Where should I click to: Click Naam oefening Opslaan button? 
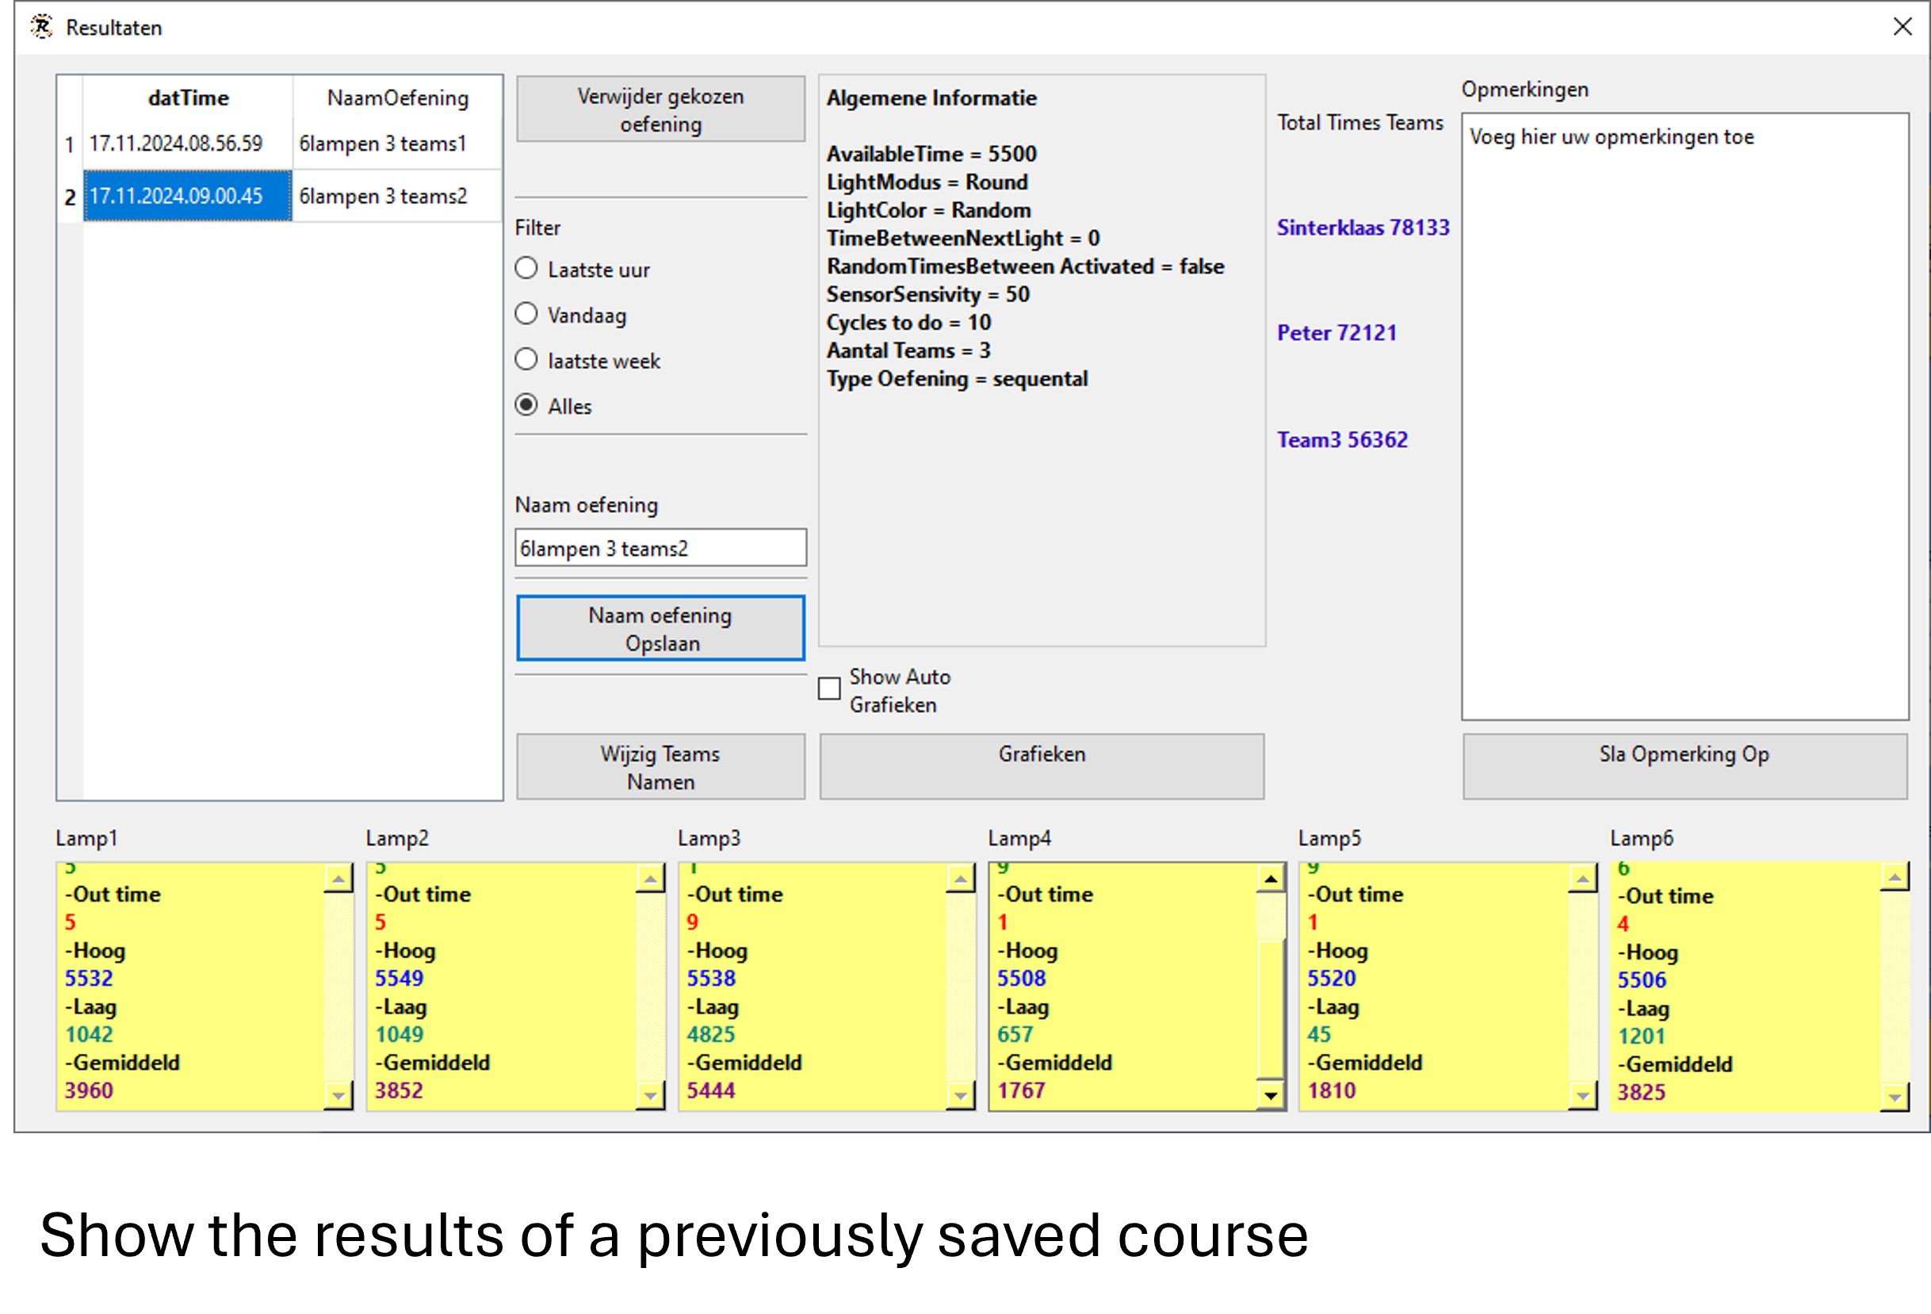pyautogui.click(x=660, y=628)
